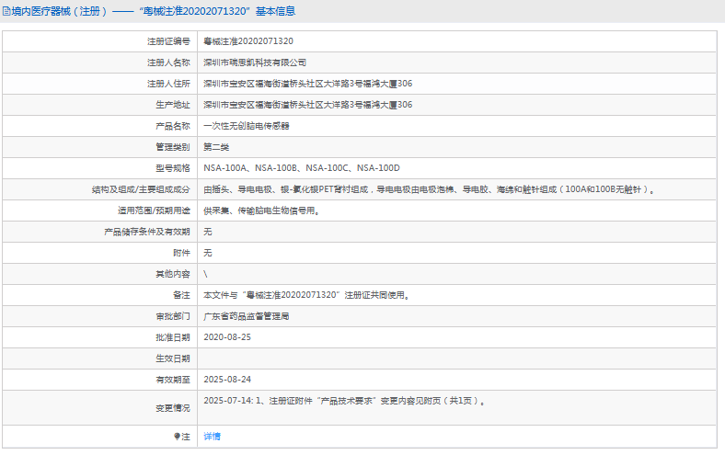Select the remark text starting 本文件与

click(x=306, y=295)
